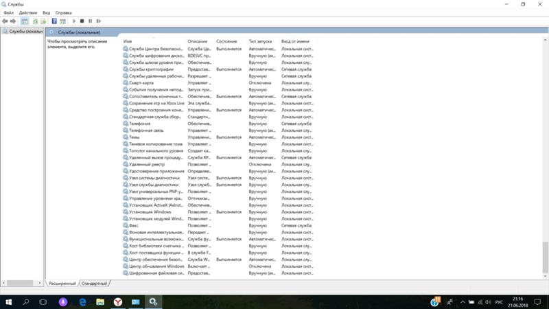Open the Windows Start button
The image size is (549, 309).
[9, 302]
